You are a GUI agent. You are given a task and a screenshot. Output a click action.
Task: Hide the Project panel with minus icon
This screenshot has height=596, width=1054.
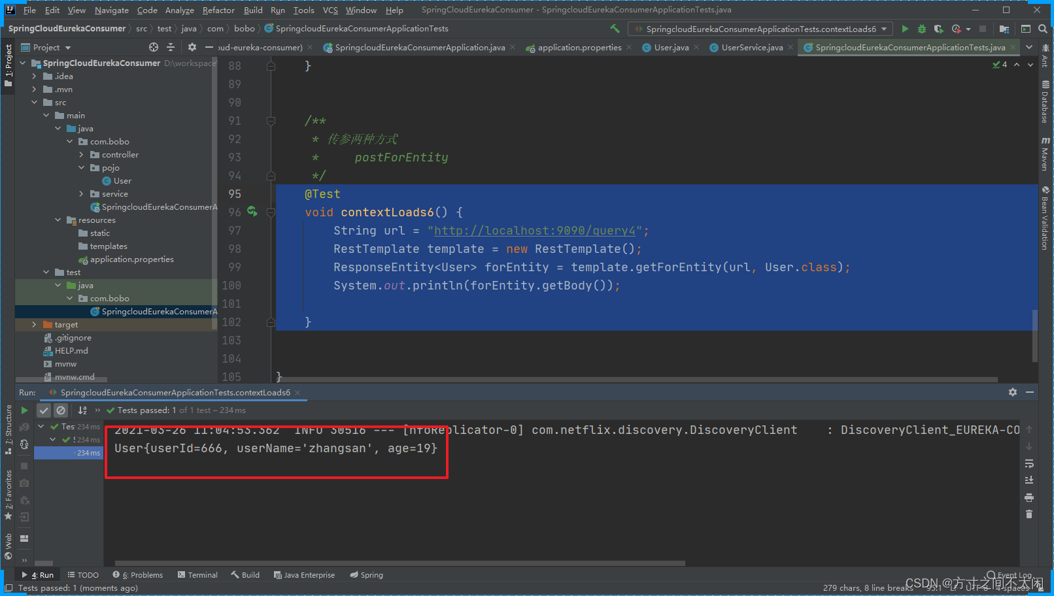click(x=209, y=47)
